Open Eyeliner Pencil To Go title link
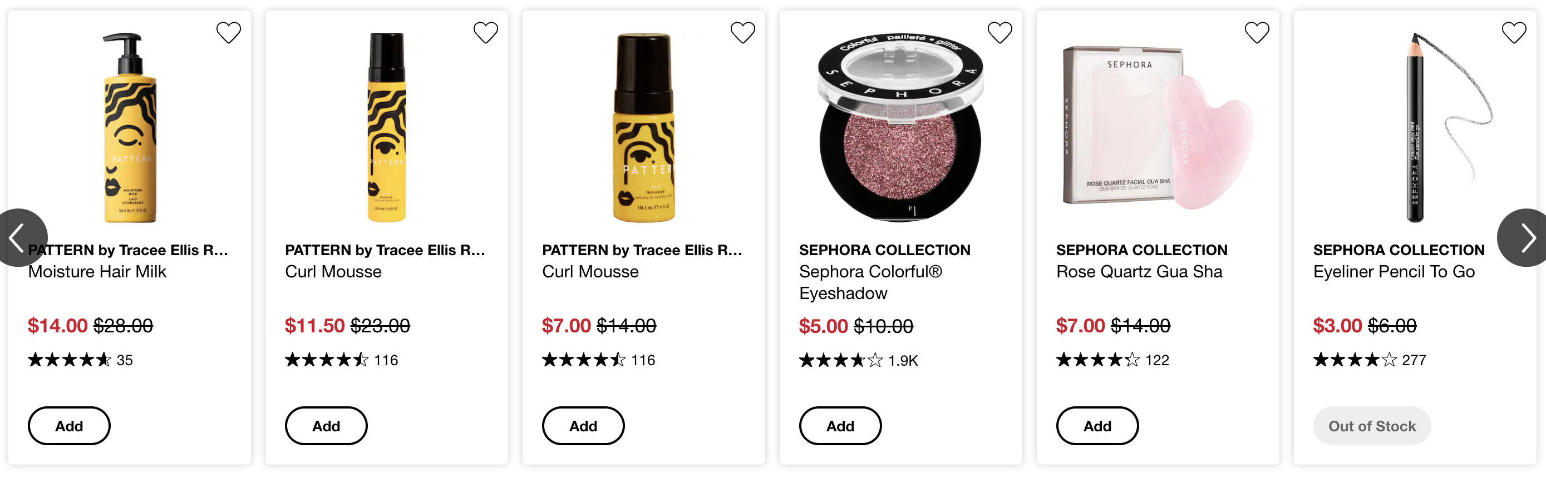1546x478 pixels. coord(1394,272)
